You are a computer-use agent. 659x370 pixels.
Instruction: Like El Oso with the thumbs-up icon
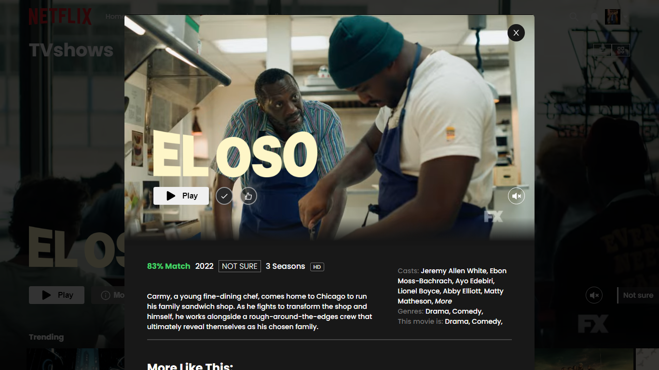click(x=248, y=196)
